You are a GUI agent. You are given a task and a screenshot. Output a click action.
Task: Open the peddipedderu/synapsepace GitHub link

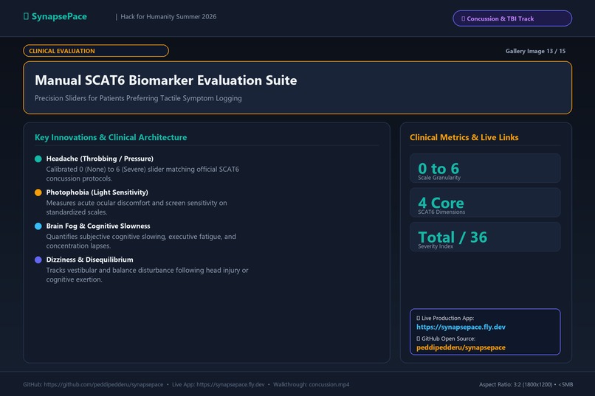tap(461, 347)
